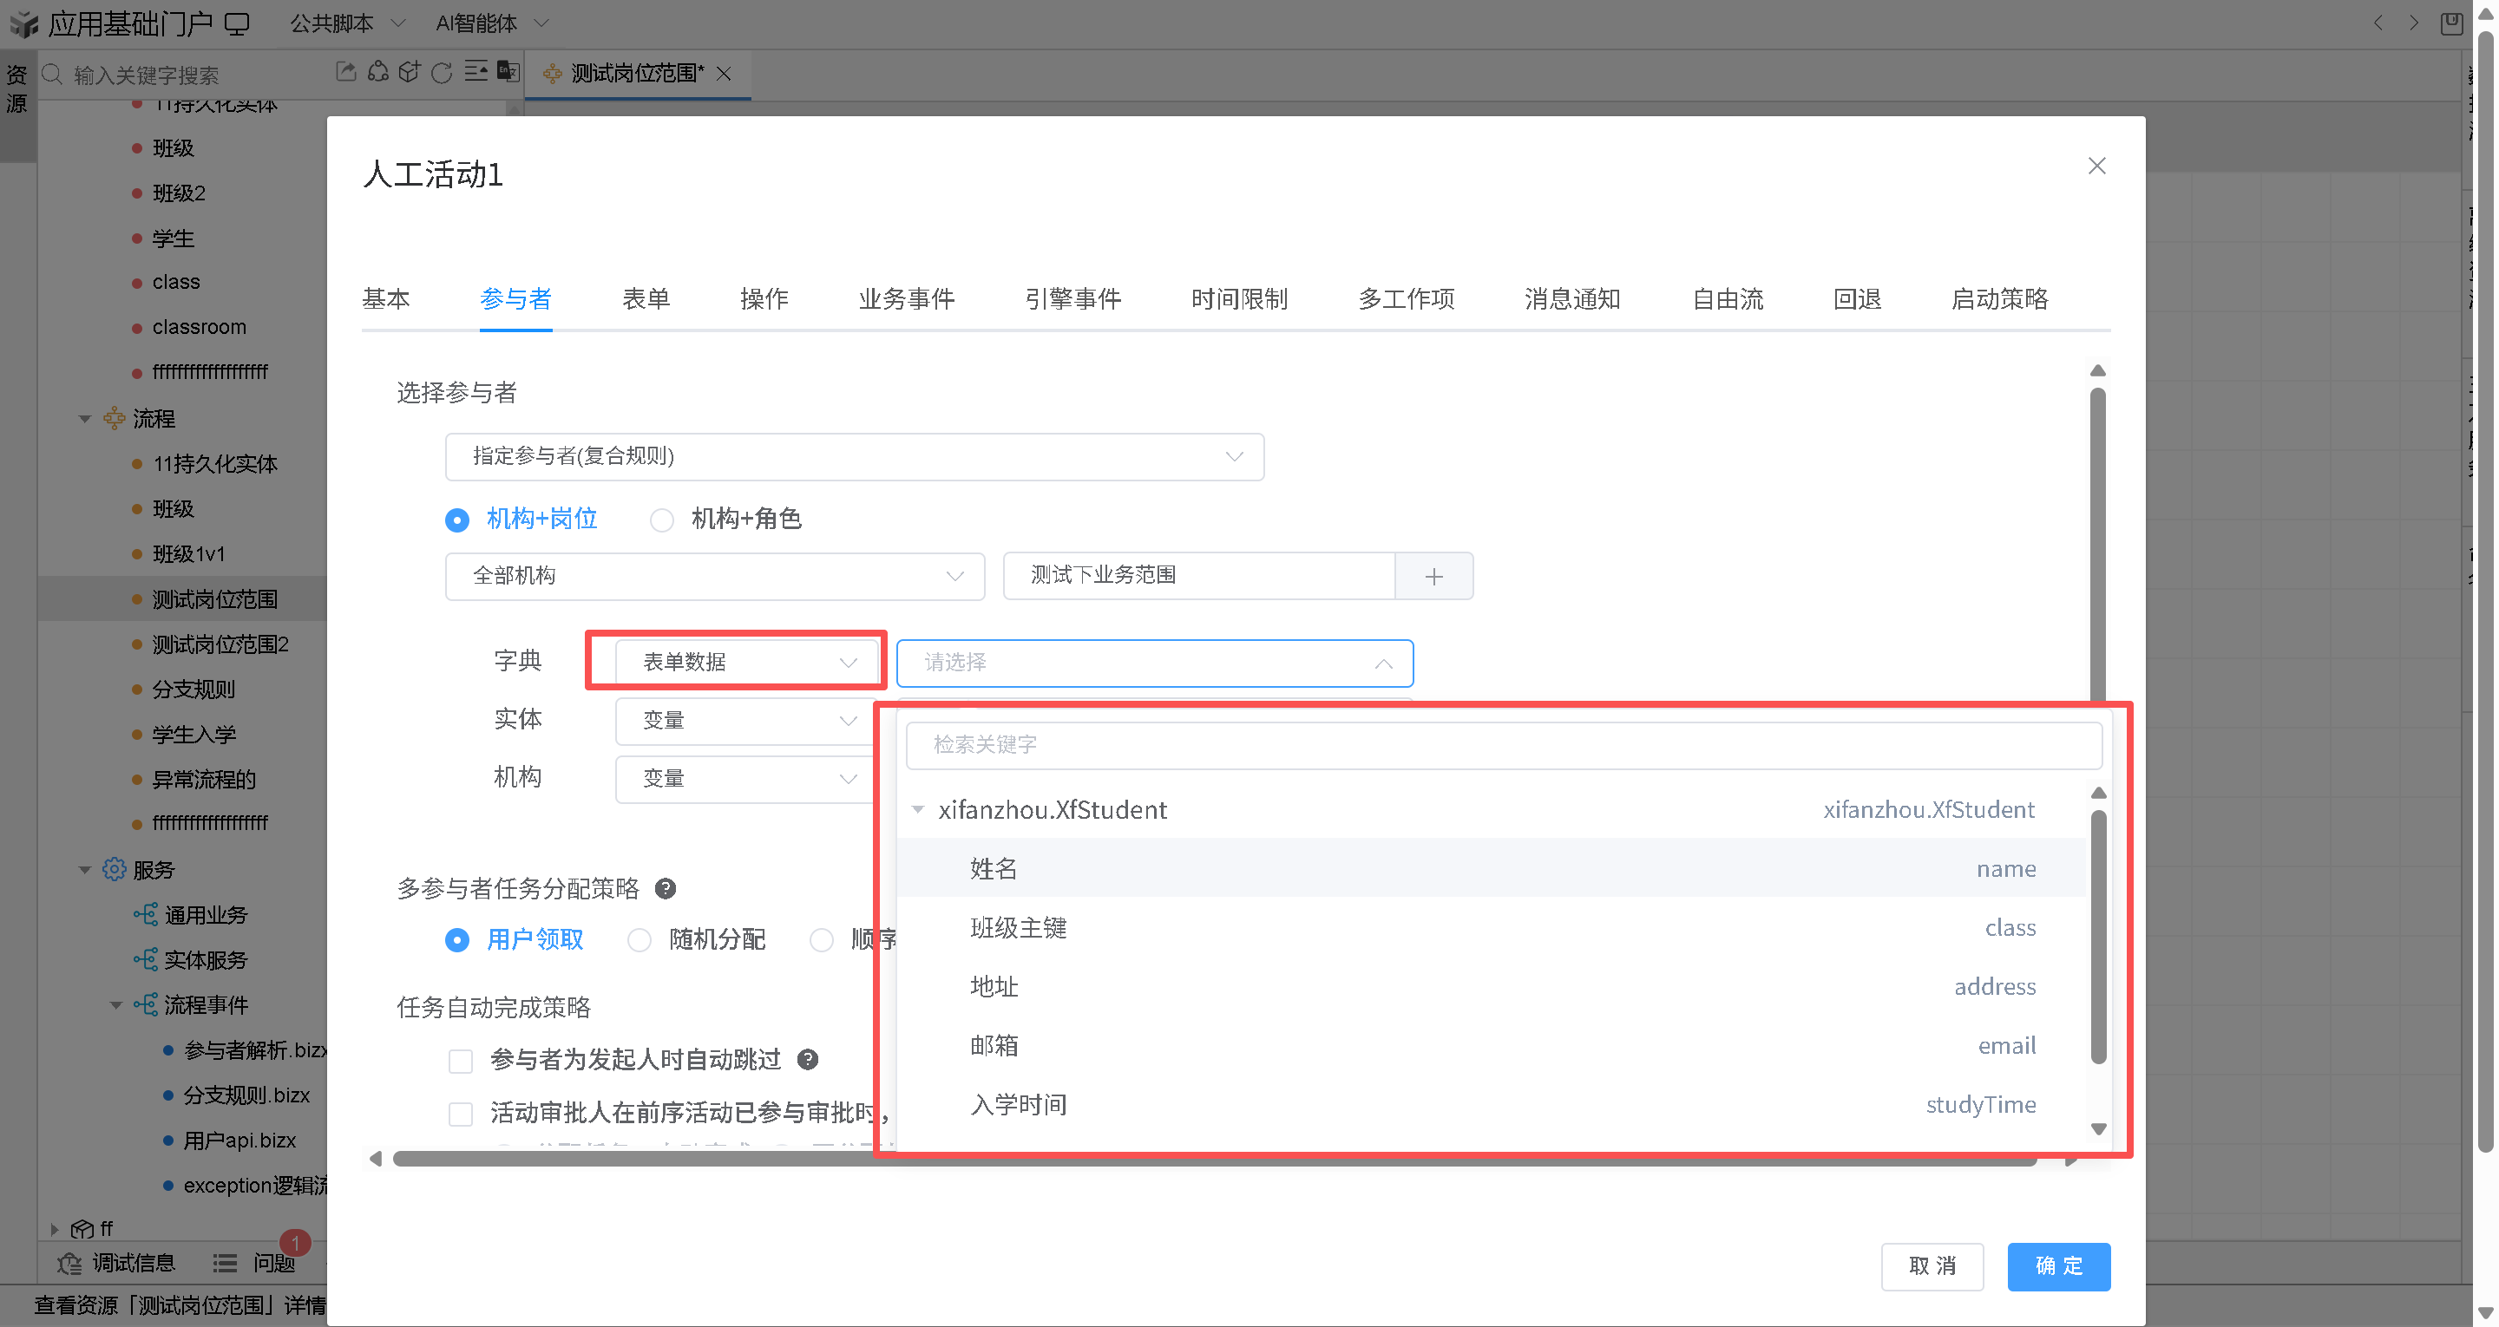This screenshot has width=2499, height=1327.
Task: Select 随机分配 radio option
Action: [640, 940]
